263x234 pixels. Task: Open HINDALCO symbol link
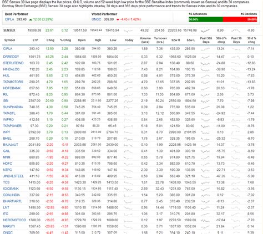(11, 69)
